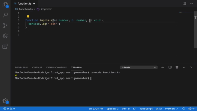Viewport: 197px width, 111px height.
Task: Open the Search view
Action: pyautogui.click(x=5, y=15)
